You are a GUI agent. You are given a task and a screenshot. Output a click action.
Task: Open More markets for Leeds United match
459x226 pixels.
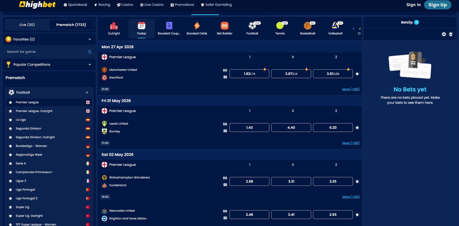point(351,143)
